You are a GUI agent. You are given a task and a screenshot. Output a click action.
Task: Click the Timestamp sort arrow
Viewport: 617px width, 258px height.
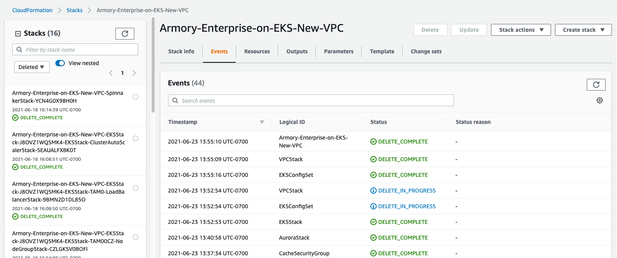pyautogui.click(x=262, y=122)
